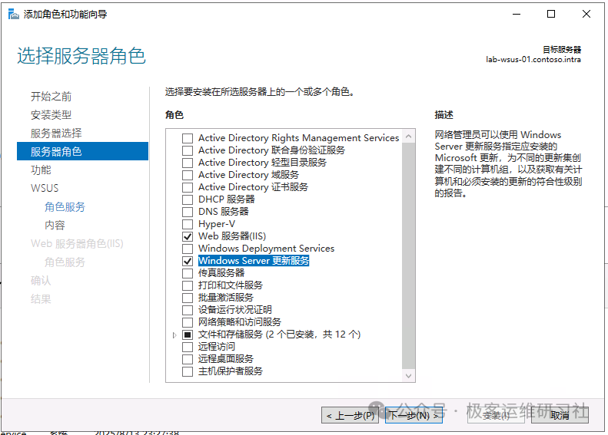This screenshot has width=608, height=435.
Task: Enable the DNS 服务器 role checkbox
Action: [188, 212]
